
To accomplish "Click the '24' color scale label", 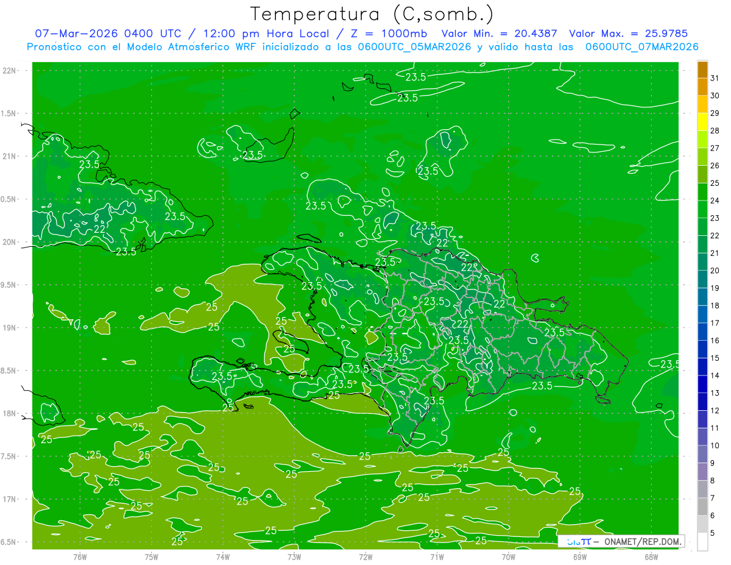I will [x=715, y=201].
